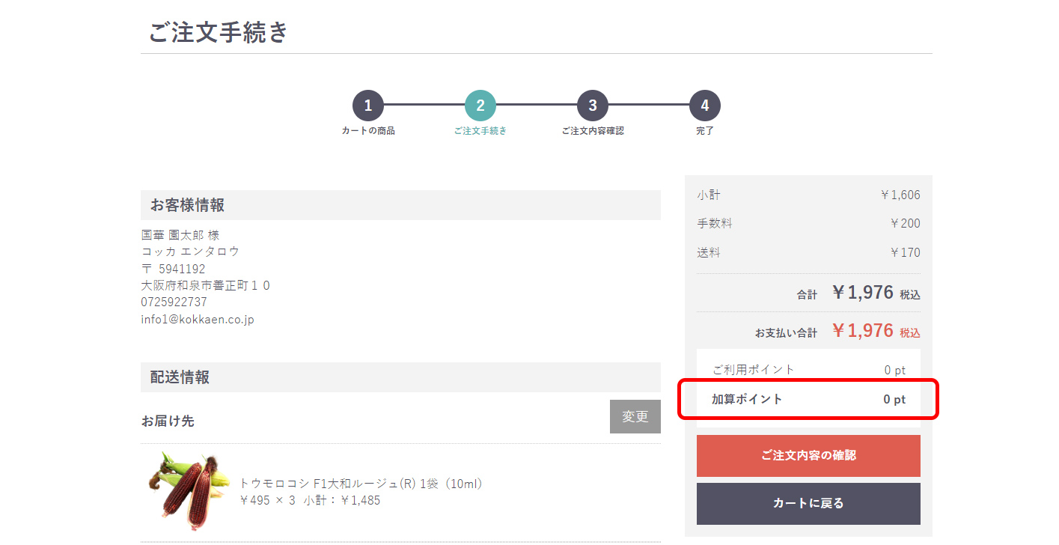Click the red ご注文内容の確認 button
Viewport: 1059px width, 545px height.
pos(808,455)
